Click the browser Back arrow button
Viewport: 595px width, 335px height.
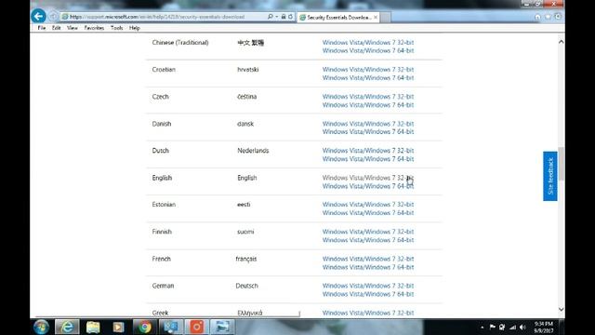(x=38, y=17)
